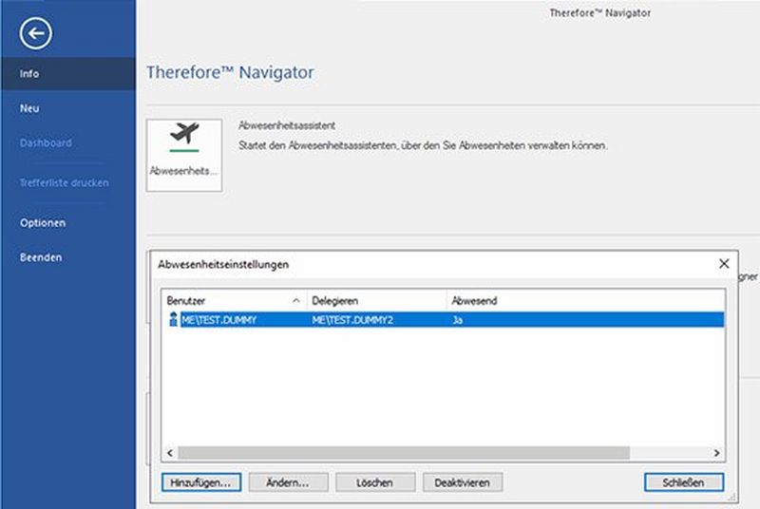Open the Abwesenheitsassistent airplane button

(184, 155)
